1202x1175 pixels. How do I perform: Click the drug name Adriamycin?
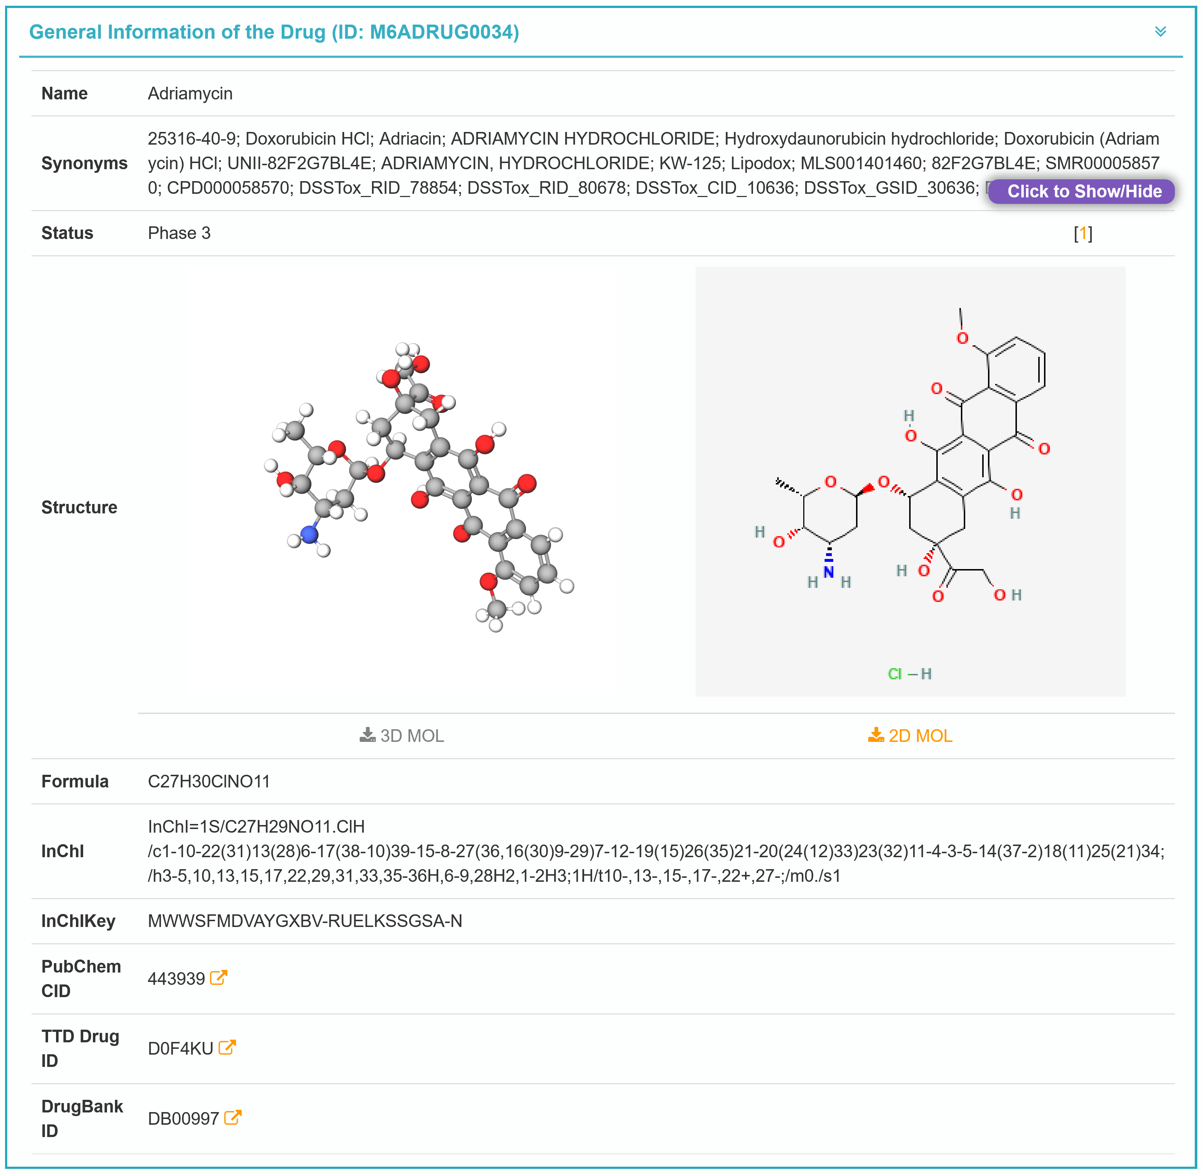pyautogui.click(x=190, y=94)
